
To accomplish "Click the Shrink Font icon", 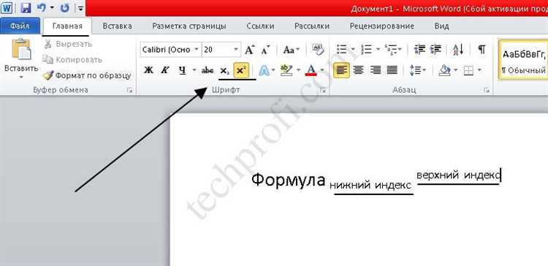I will coord(266,50).
